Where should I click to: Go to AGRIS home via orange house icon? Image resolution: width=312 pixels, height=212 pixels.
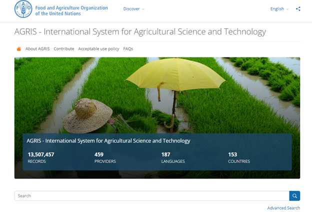(18, 49)
